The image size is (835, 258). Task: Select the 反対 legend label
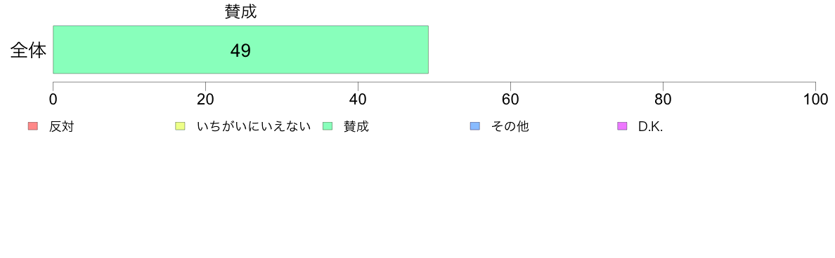click(x=61, y=127)
